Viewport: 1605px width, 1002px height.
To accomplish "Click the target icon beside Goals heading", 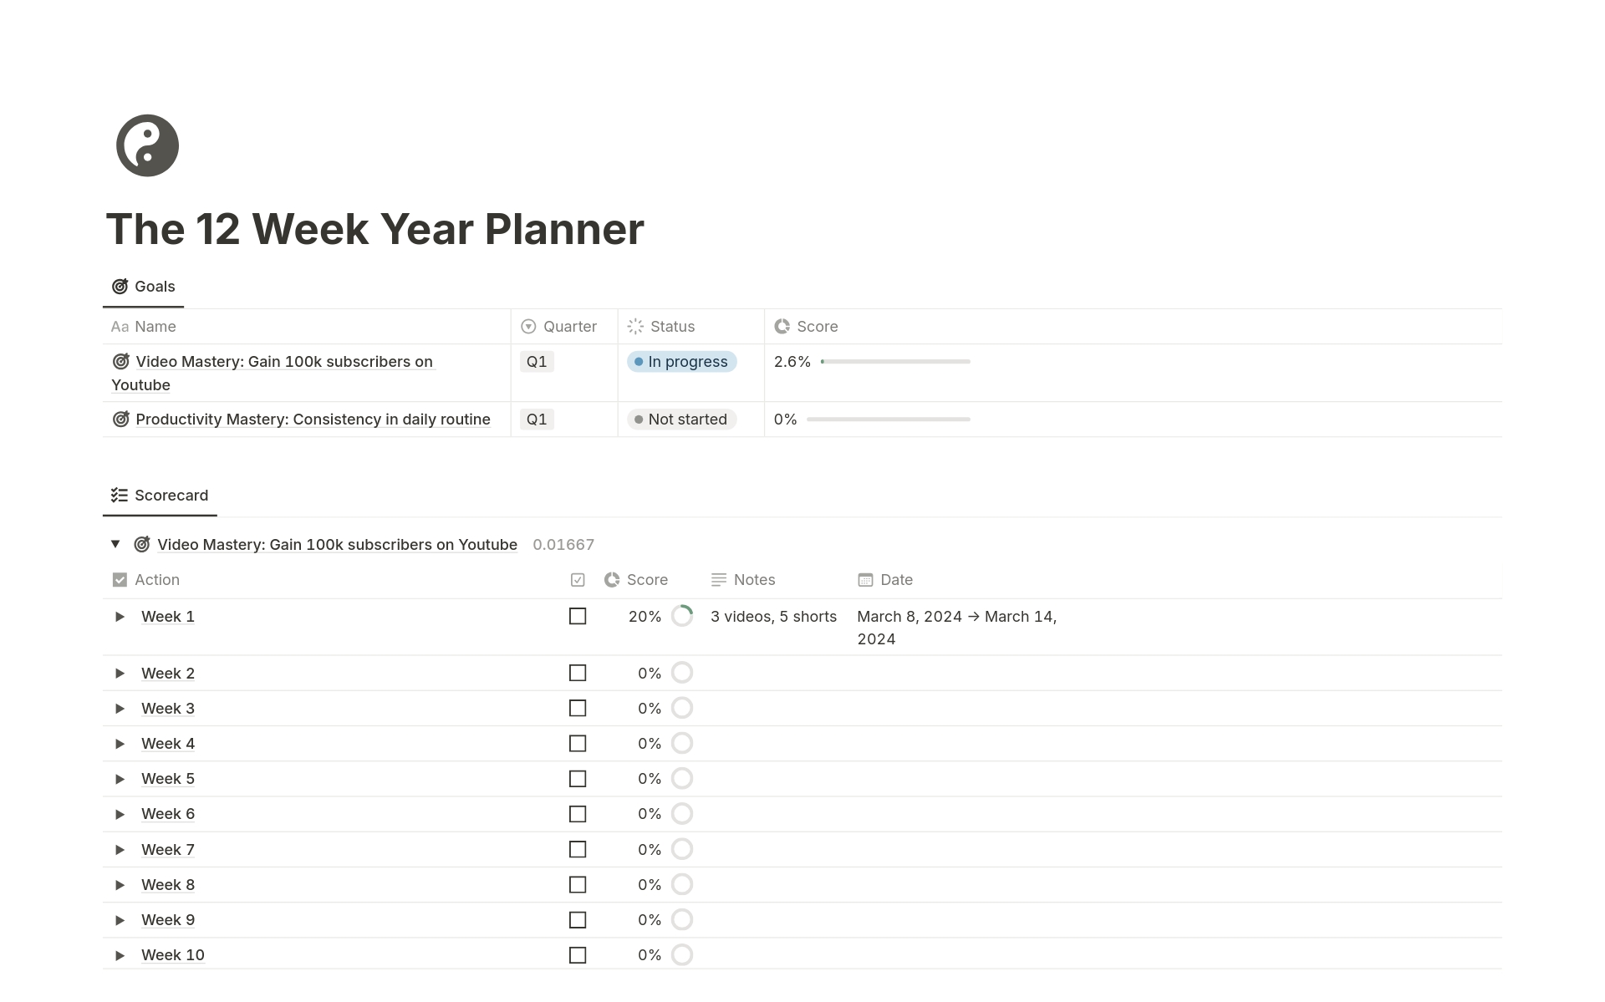I will [120, 286].
